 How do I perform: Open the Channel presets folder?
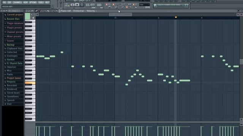click(15, 32)
